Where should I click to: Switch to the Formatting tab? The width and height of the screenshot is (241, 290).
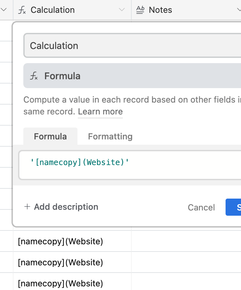pyautogui.click(x=110, y=136)
